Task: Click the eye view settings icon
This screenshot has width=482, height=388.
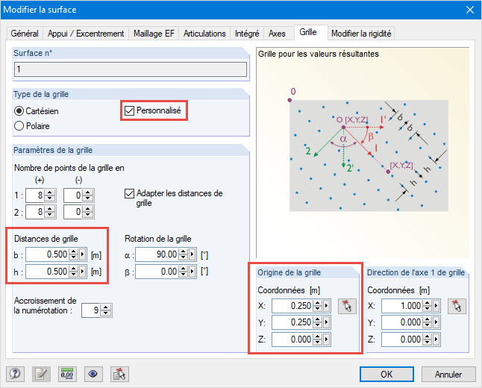Action: point(93,374)
